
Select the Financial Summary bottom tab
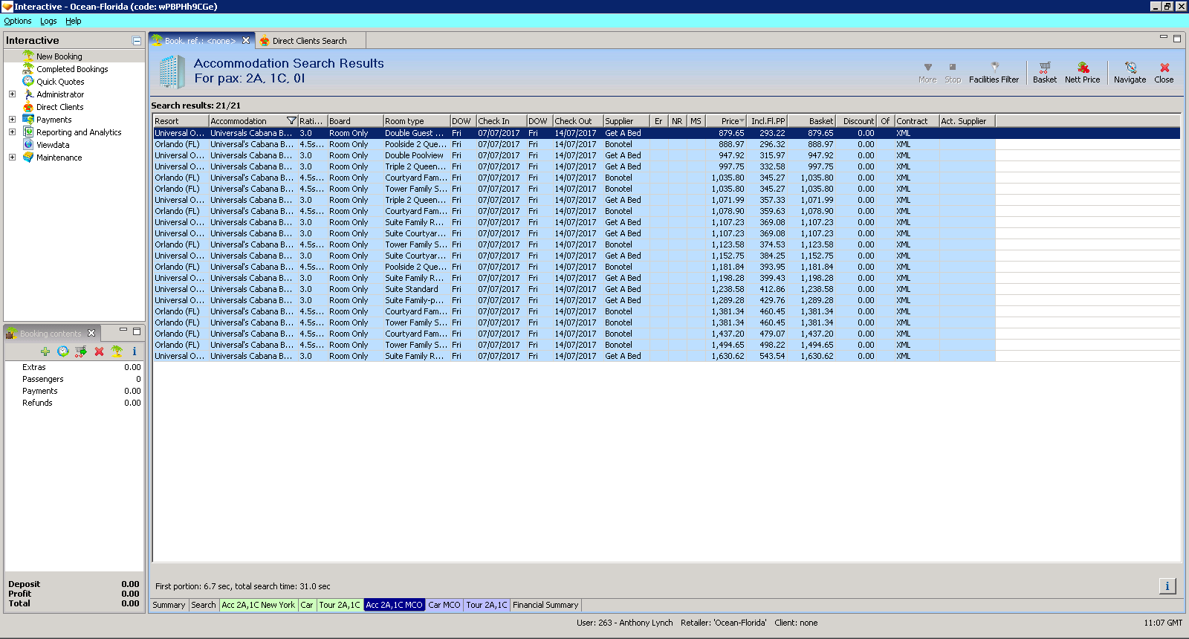[545, 605]
